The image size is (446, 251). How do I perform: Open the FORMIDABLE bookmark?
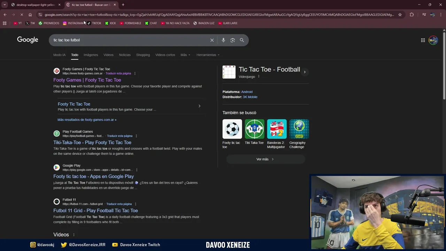point(130,23)
